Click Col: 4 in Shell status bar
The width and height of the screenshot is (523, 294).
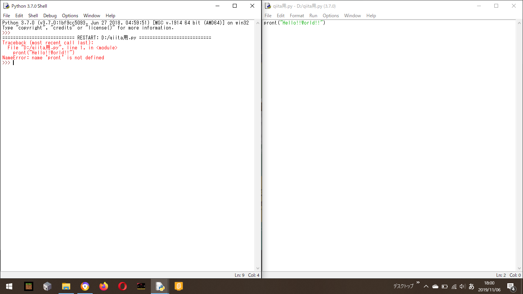(x=253, y=275)
